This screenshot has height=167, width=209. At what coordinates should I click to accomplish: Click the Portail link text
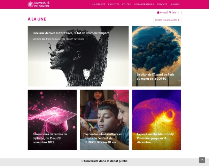(x=163, y=13)
